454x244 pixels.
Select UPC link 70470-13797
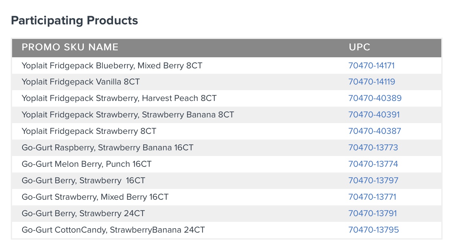373,181
